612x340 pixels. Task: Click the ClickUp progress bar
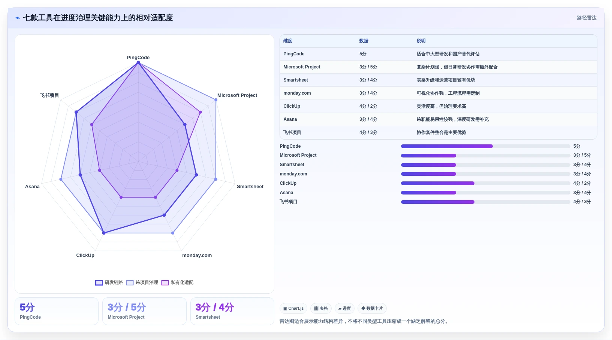[485, 183]
